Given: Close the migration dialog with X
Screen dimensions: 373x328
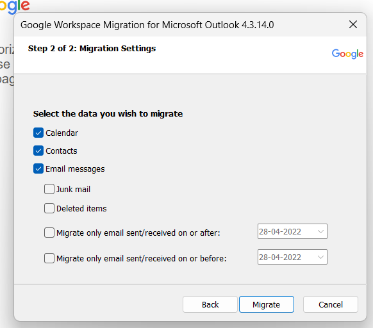Looking at the screenshot, I should click(353, 24).
